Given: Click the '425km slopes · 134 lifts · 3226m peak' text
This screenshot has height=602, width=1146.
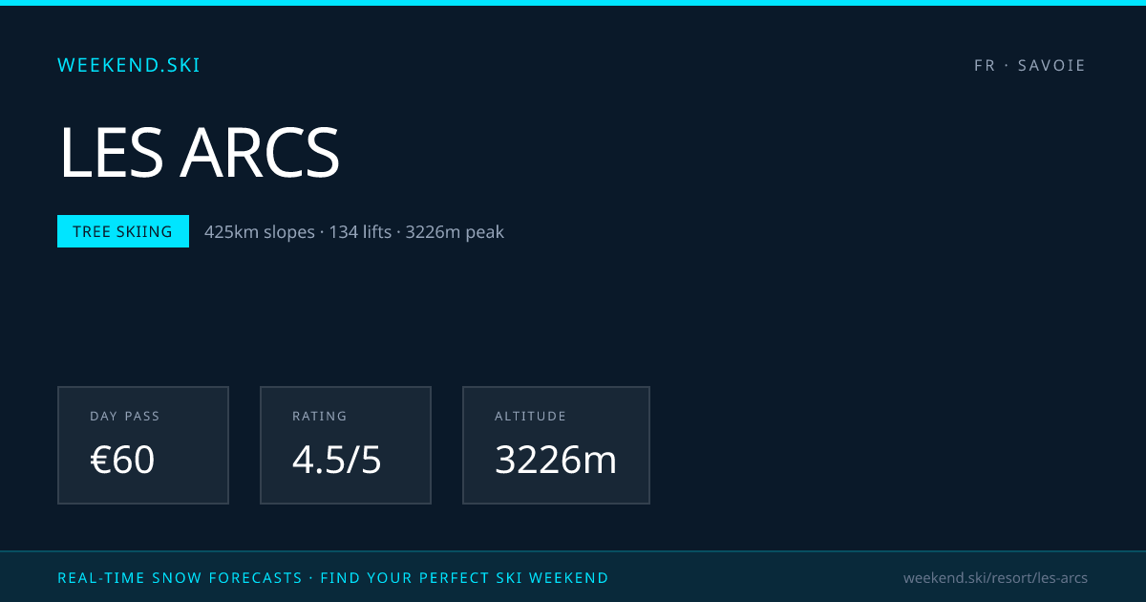Looking at the screenshot, I should point(354,231).
